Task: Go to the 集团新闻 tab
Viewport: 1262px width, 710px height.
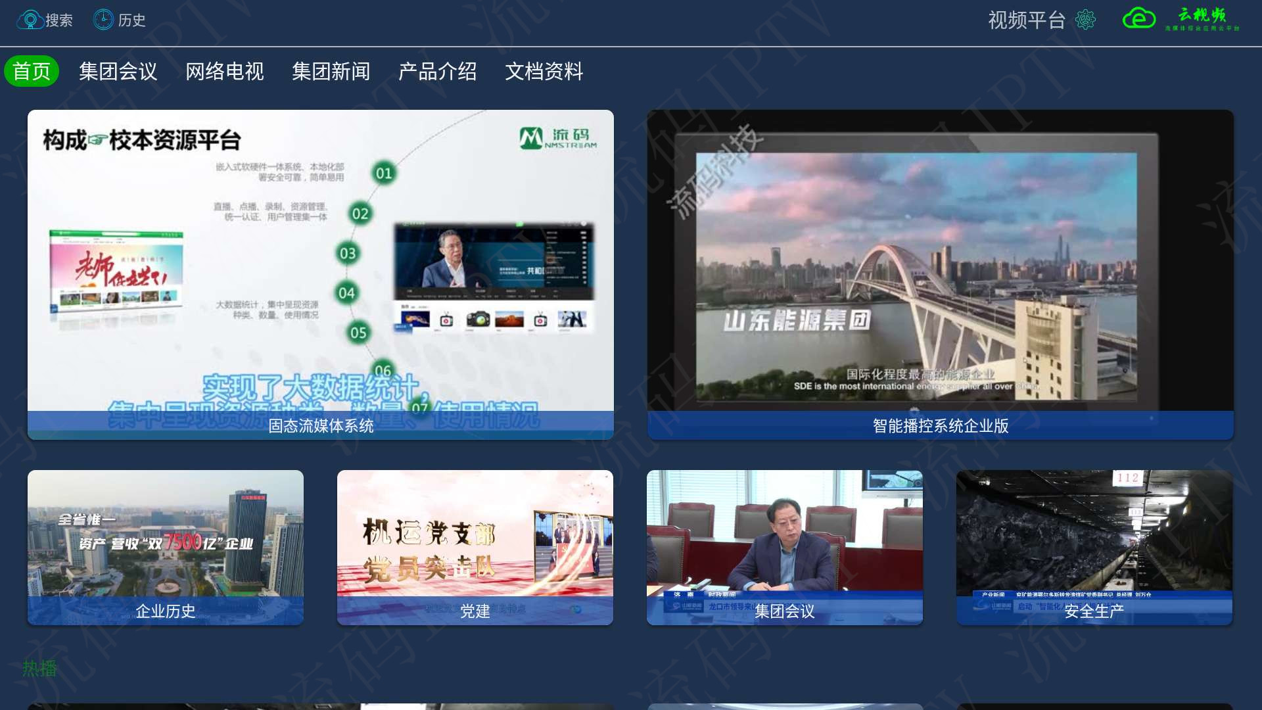Action: click(331, 71)
